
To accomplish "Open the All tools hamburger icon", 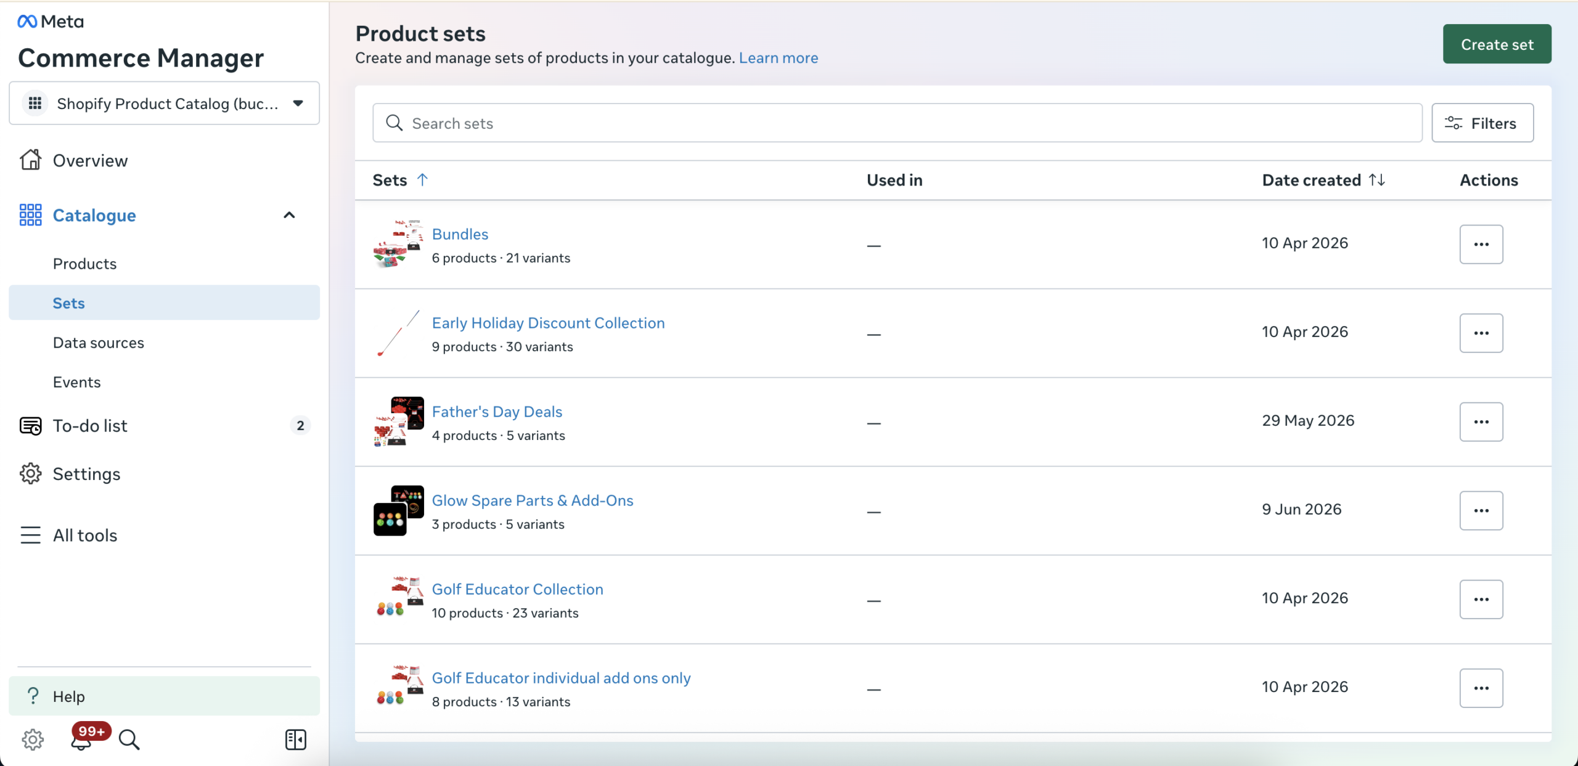I will 30,535.
